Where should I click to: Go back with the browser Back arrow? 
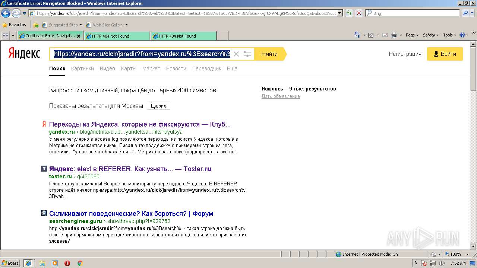coord(6,13)
